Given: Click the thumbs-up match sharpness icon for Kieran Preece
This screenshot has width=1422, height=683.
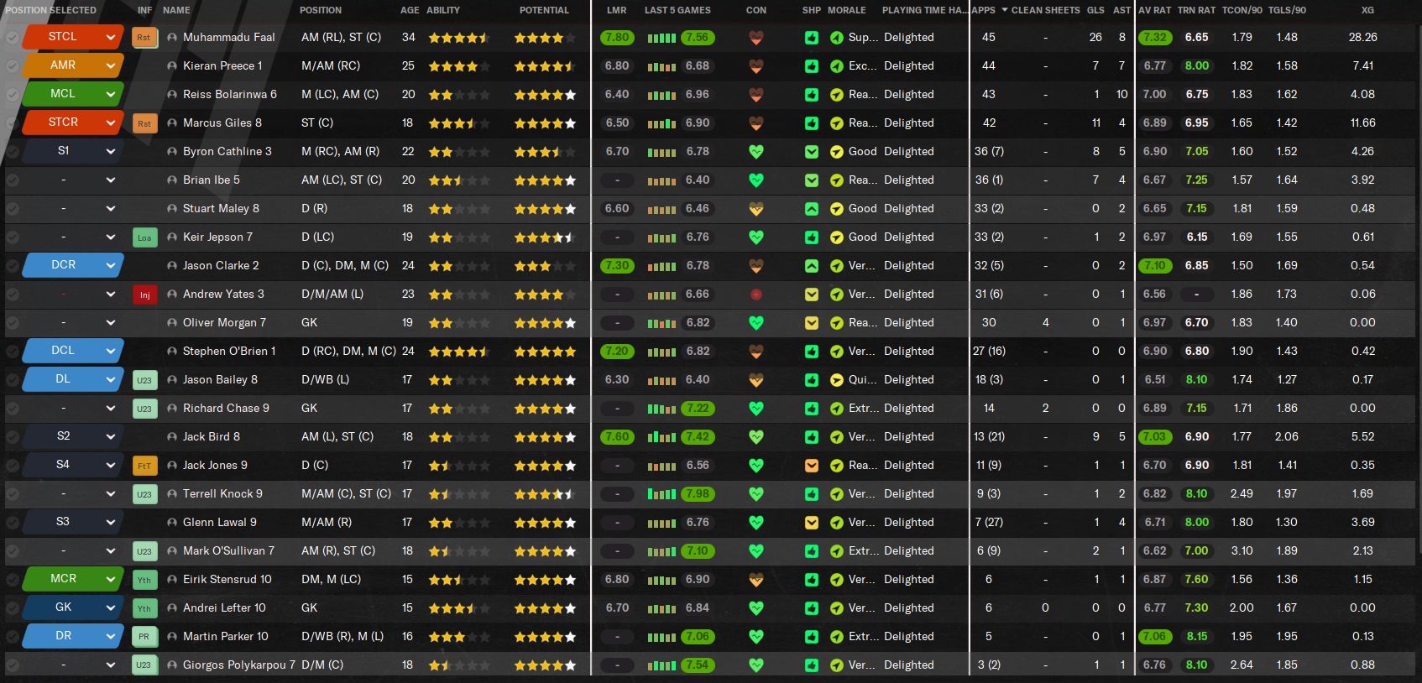Looking at the screenshot, I should coord(812,66).
